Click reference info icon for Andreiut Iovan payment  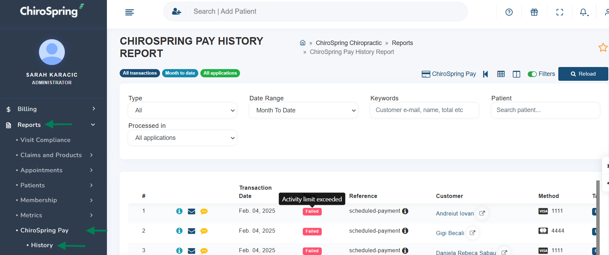405,211
